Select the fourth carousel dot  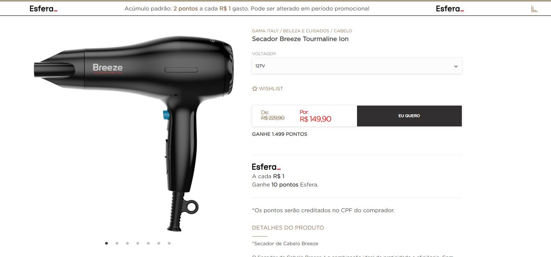point(138,243)
